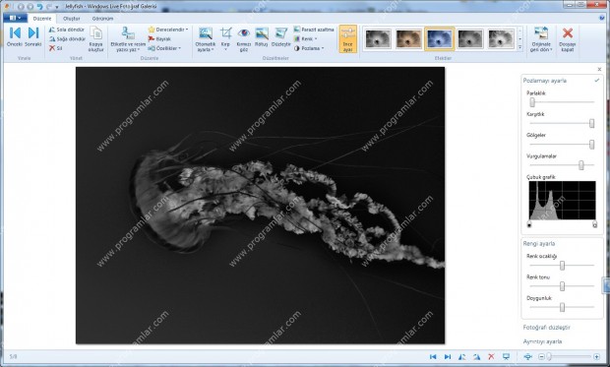Image resolution: width=610 pixels, height=367 pixels.
Task: Apply the sepia tone effect thumbnail
Action: point(409,39)
